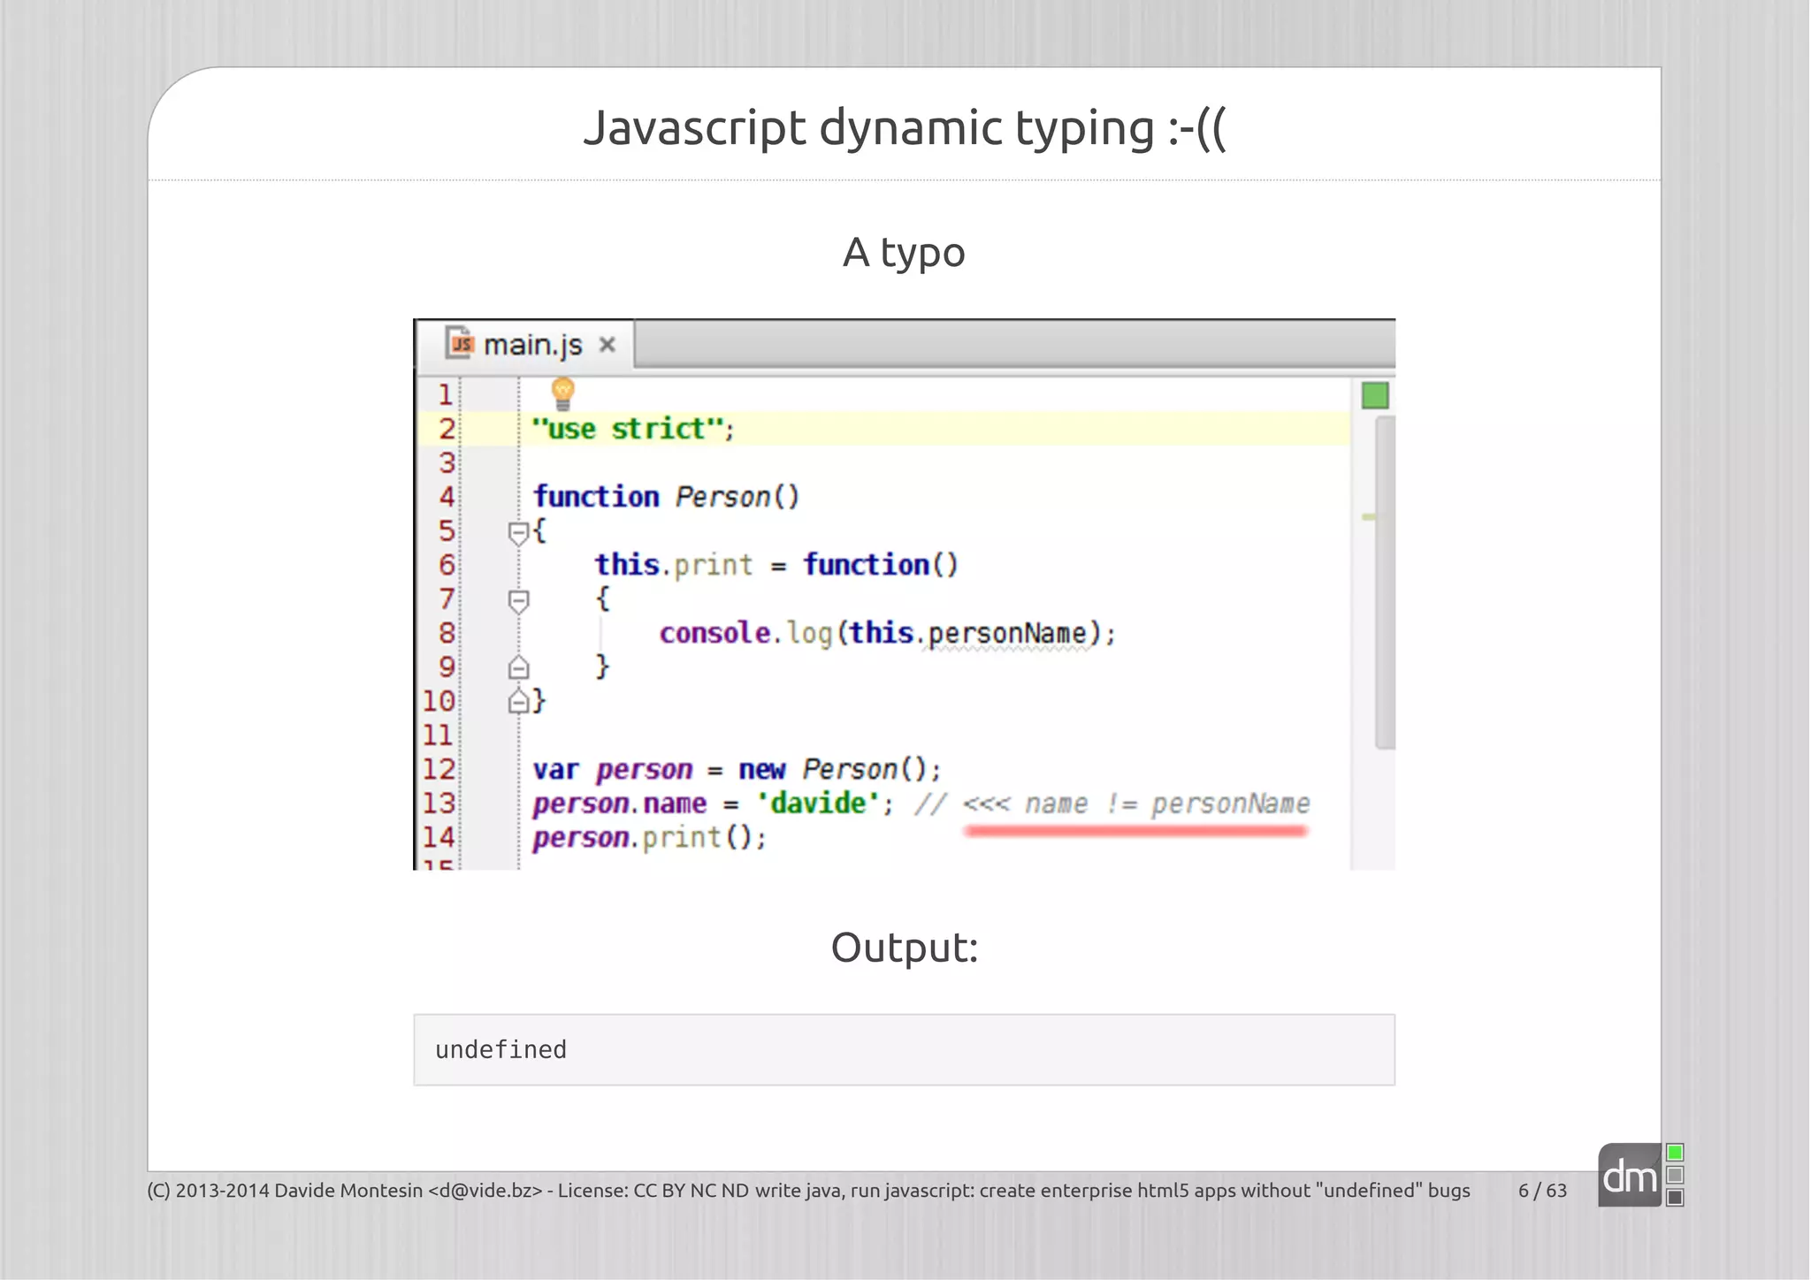Click the green inspection status square
The height and width of the screenshot is (1280, 1811).
(1374, 395)
